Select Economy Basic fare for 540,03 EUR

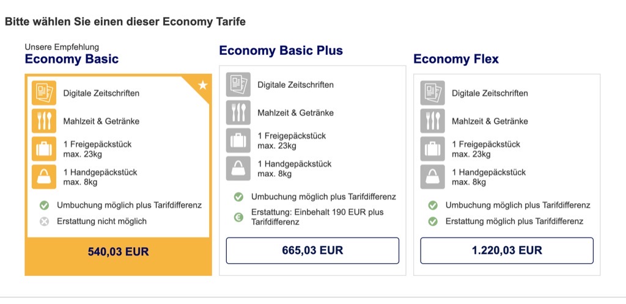click(118, 251)
